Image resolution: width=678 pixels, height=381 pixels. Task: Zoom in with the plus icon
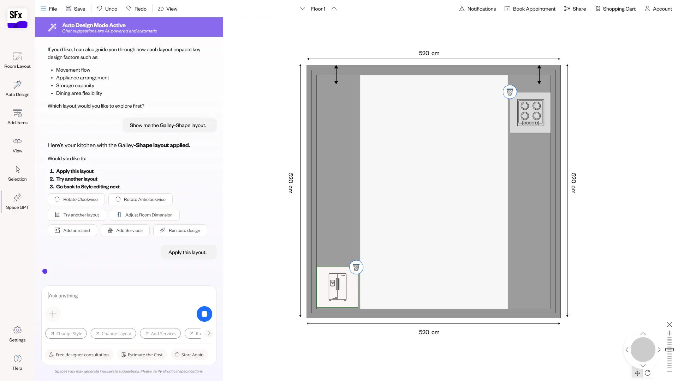pyautogui.click(x=669, y=333)
